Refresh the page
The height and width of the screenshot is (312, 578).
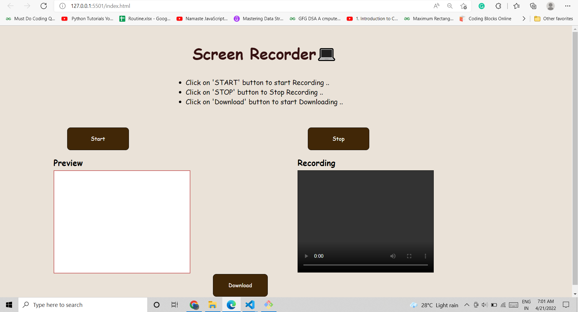(x=44, y=6)
